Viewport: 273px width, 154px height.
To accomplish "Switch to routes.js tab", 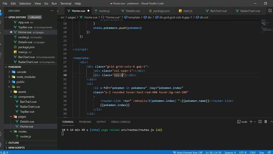I will [104, 11].
